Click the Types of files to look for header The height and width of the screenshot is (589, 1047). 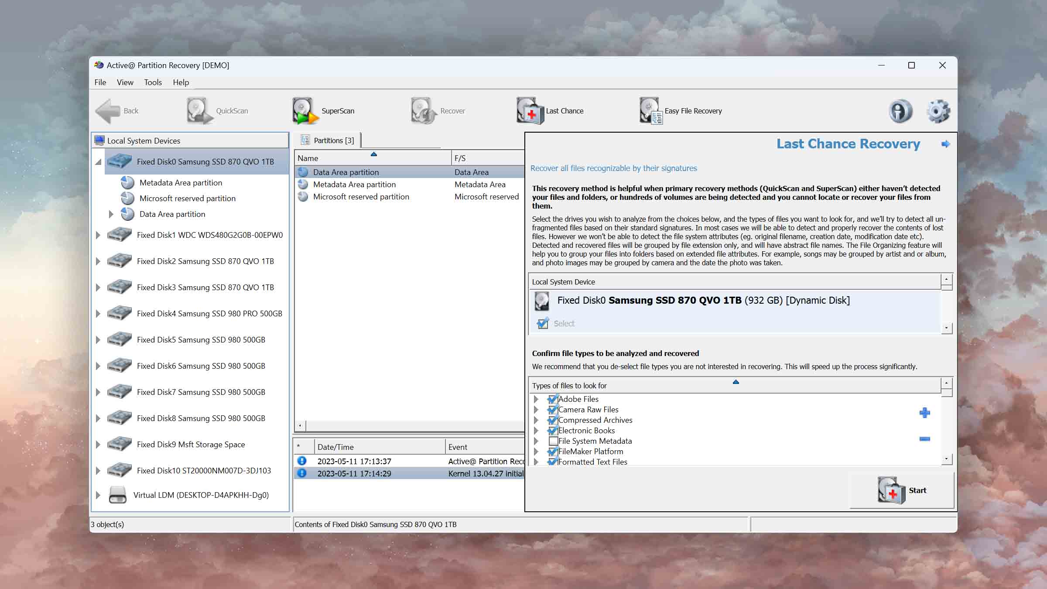tap(735, 385)
